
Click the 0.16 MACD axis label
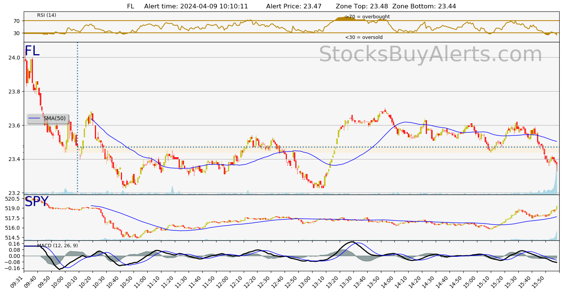pyautogui.click(x=15, y=243)
